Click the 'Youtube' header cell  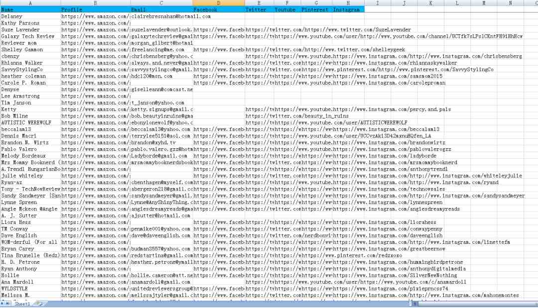tap(287, 9)
